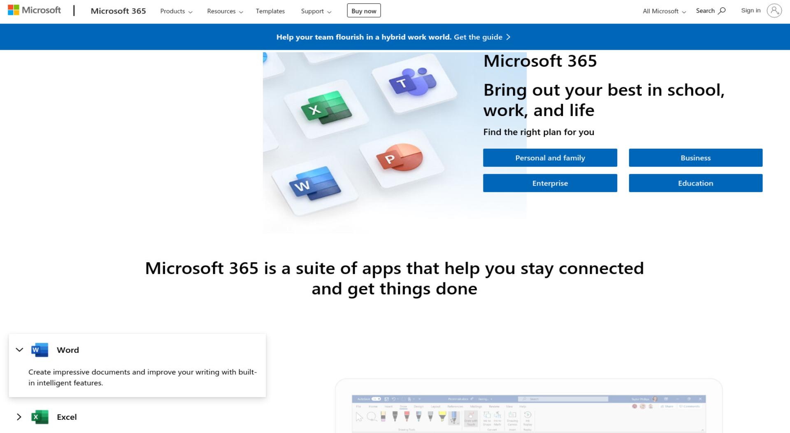The height and width of the screenshot is (433, 790).
Task: Click the Word icon in hero image
Action: coord(315,183)
